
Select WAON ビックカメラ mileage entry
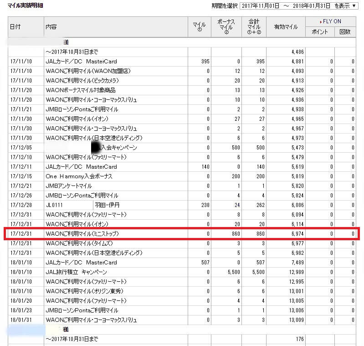pyautogui.click(x=86, y=81)
